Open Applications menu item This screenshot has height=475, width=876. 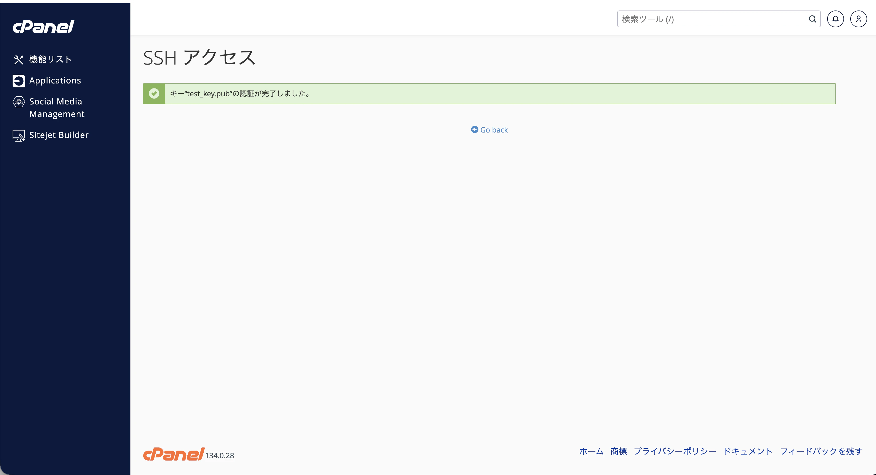point(55,81)
